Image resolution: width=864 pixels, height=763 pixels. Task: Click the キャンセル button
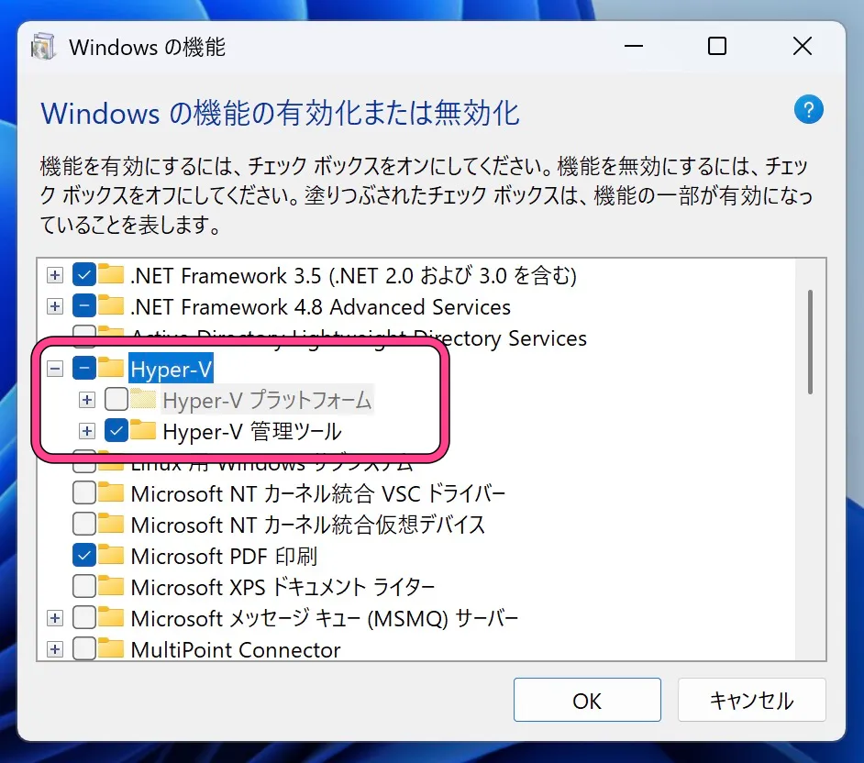point(751,700)
